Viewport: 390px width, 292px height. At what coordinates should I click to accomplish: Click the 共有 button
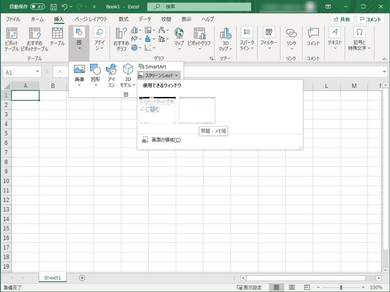(x=342, y=19)
